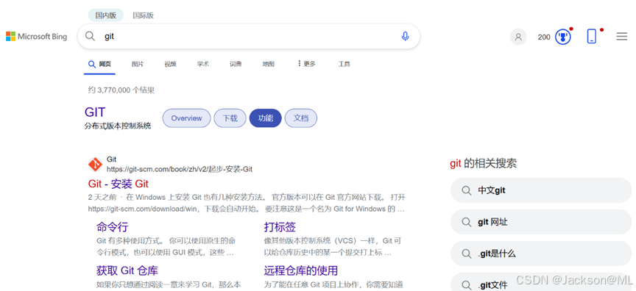Switch to 地图 maps tab
Image resolution: width=636 pixels, height=291 pixels.
269,64
